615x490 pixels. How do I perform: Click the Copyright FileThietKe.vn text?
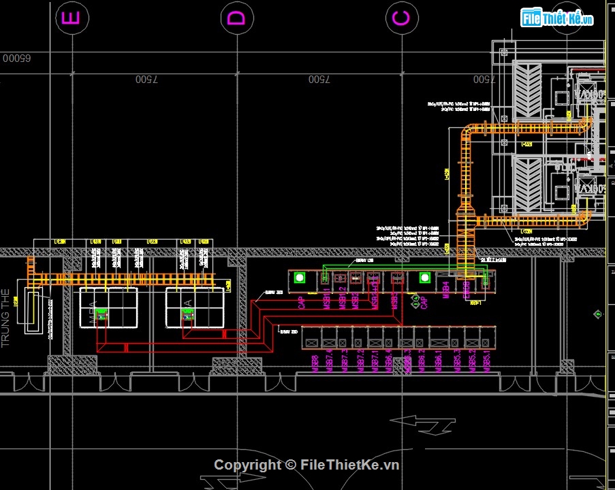[x=306, y=465]
